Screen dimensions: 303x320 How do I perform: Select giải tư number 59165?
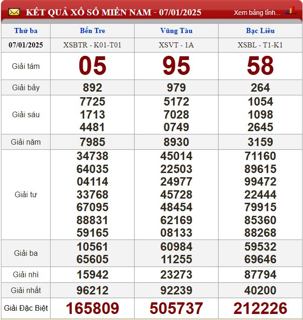(x=92, y=233)
